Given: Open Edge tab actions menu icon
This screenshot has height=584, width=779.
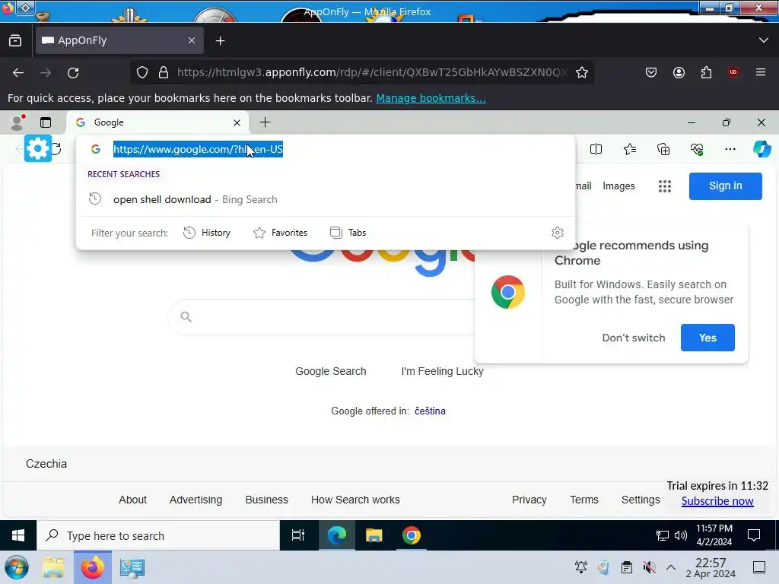Looking at the screenshot, I should pos(46,122).
